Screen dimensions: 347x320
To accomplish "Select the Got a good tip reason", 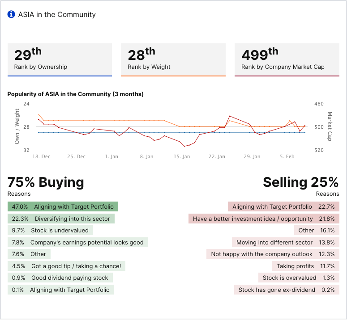I will pyautogui.click(x=66, y=266).
